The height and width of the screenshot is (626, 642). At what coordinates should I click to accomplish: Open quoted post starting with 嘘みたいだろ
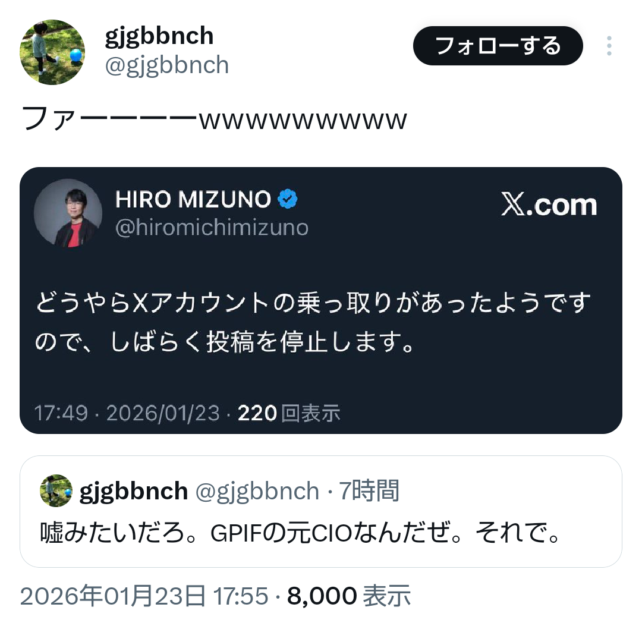(x=321, y=511)
